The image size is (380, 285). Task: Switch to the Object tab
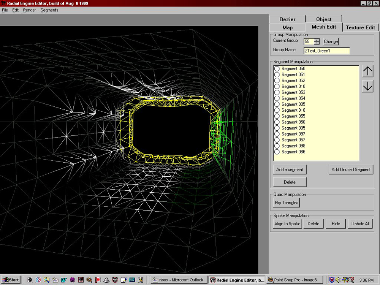(x=324, y=19)
